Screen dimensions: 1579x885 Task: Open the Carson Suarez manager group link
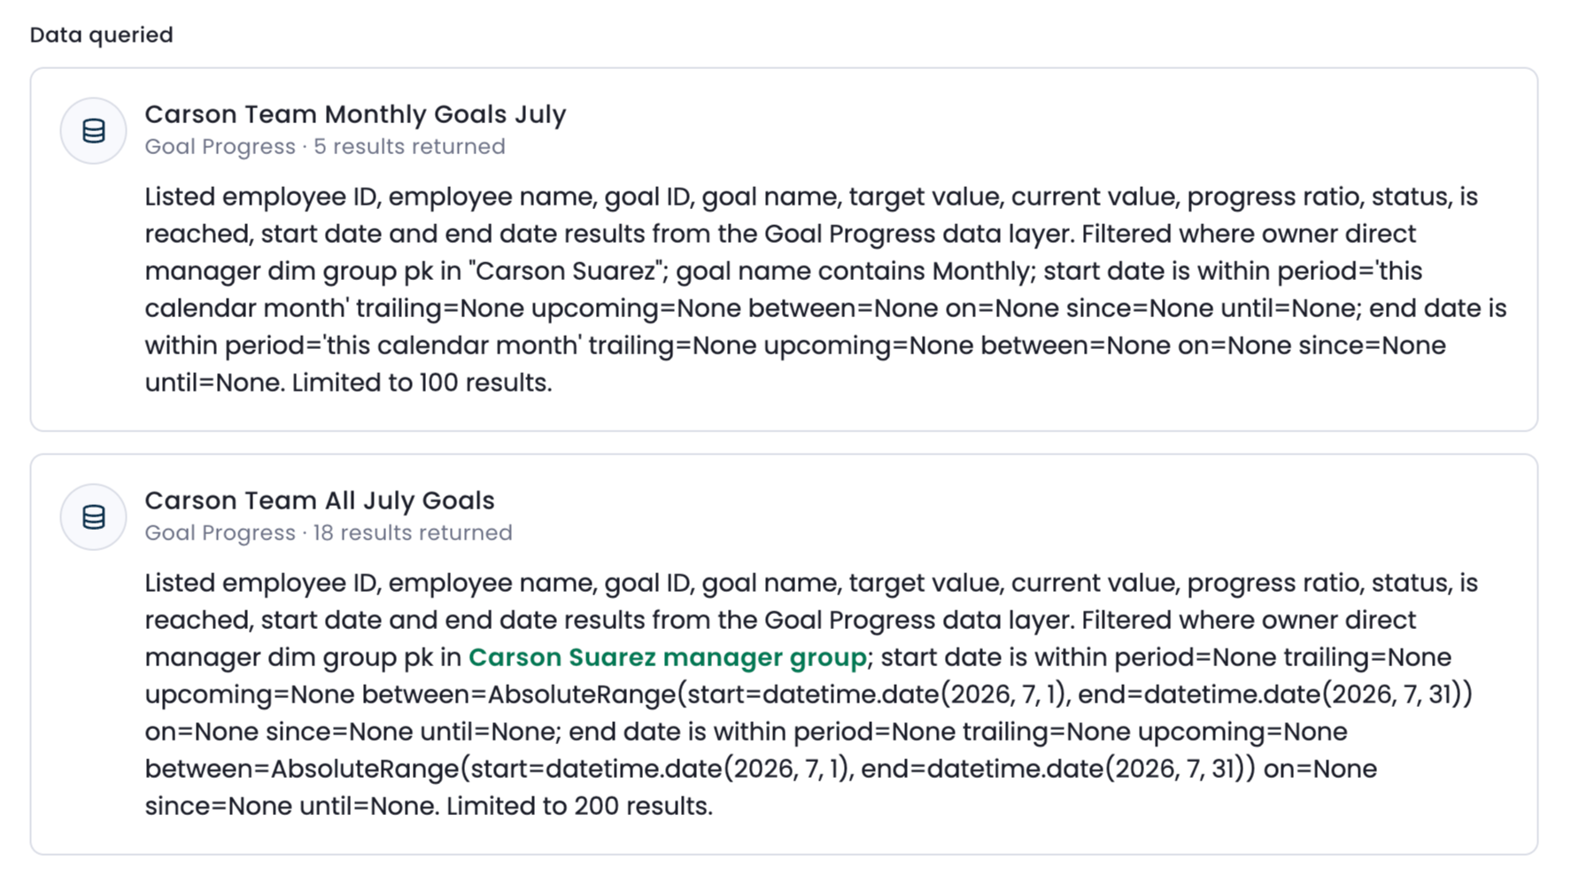667,657
